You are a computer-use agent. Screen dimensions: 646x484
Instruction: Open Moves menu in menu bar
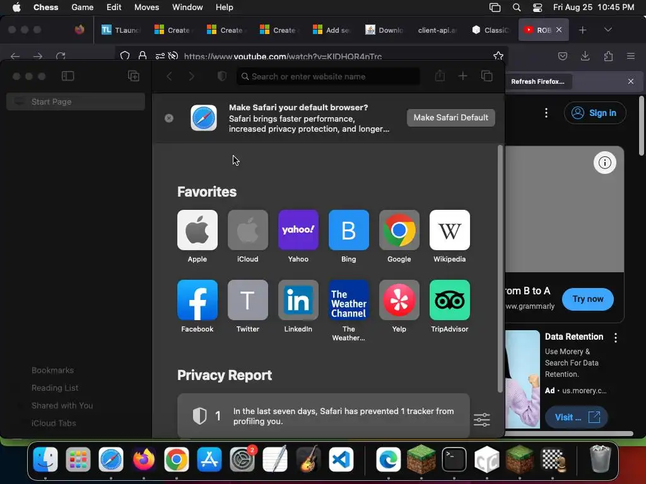click(x=146, y=8)
